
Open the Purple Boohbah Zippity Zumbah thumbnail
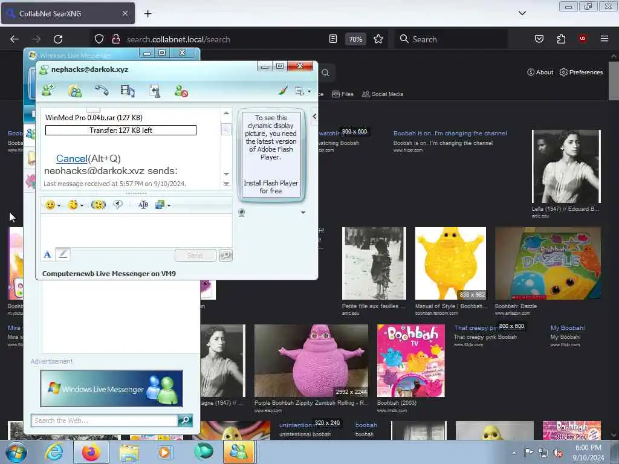(x=311, y=361)
